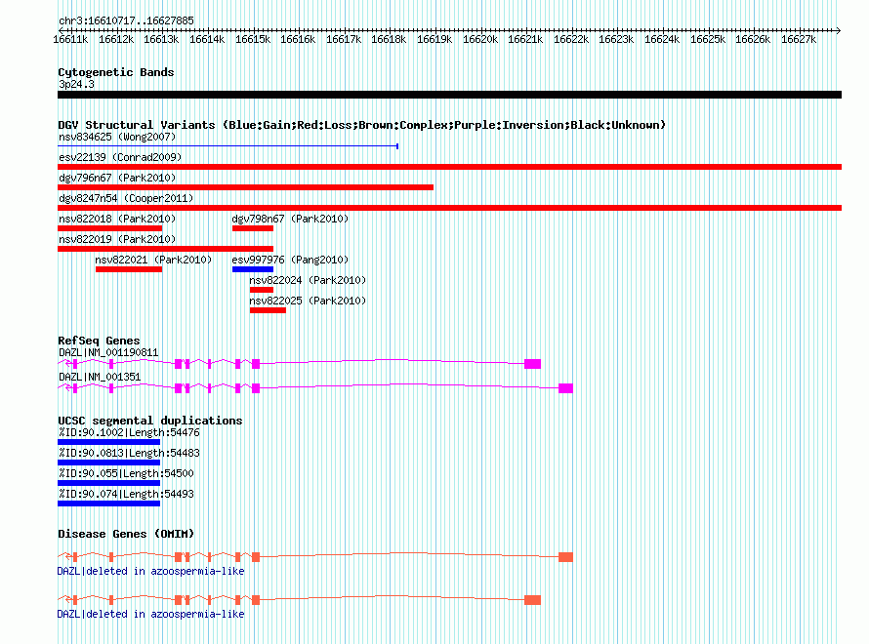Click the large orange exon in first OMIM gene track
Screen dimensions: 869x644
pos(566,557)
